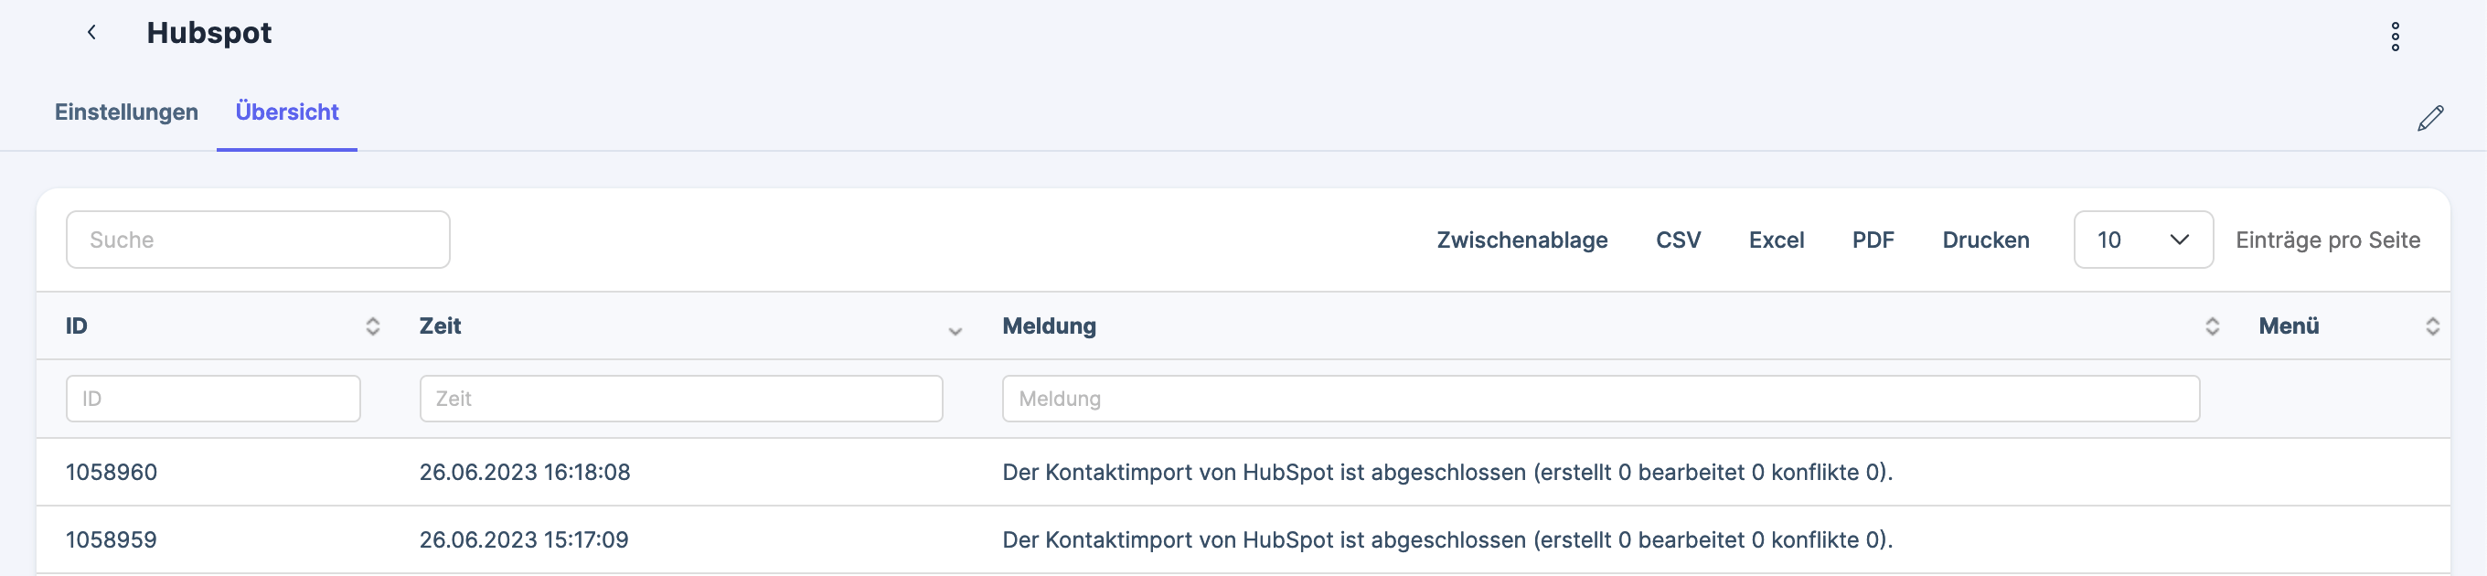Click the pencil edit icon
The image size is (2487, 576).
2432,117
